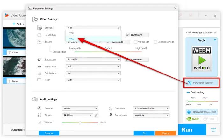Open the video Encoder dropdown showing VP9
223x140 pixels.
93,28
